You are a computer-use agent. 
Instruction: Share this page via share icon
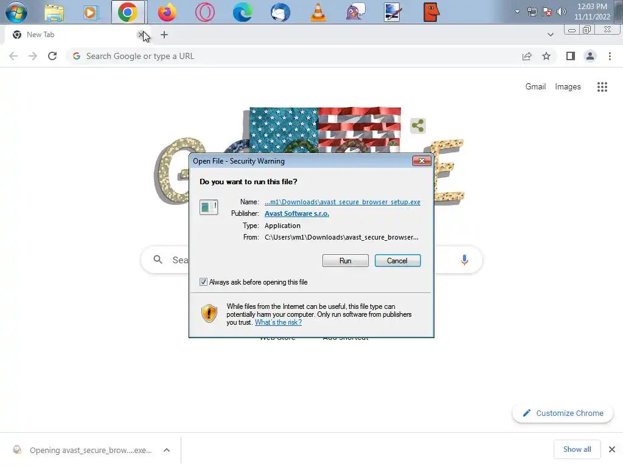[x=527, y=56]
